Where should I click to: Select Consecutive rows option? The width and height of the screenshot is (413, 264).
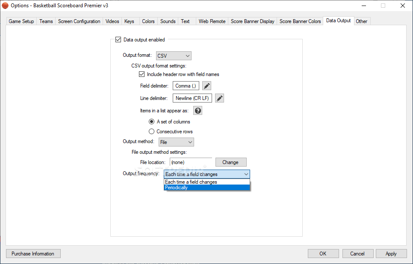tap(151, 131)
